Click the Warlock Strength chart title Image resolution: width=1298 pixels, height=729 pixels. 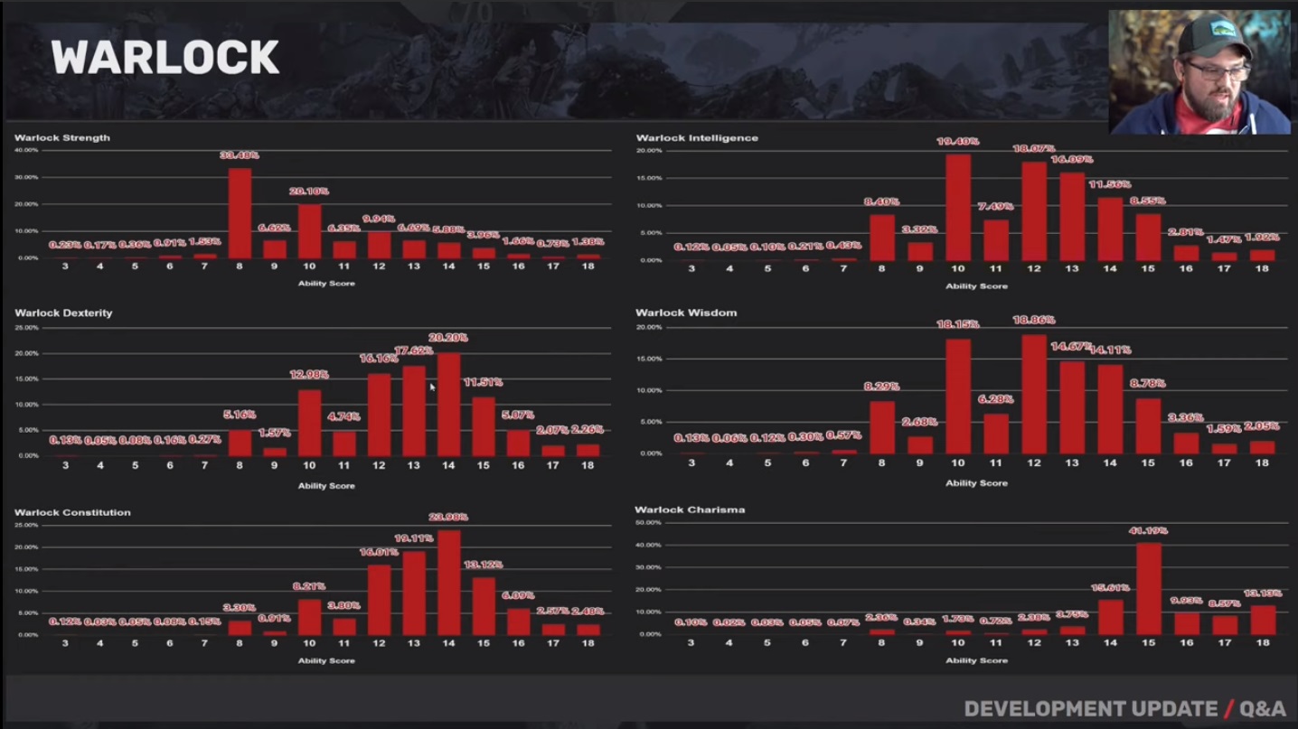[62, 138]
